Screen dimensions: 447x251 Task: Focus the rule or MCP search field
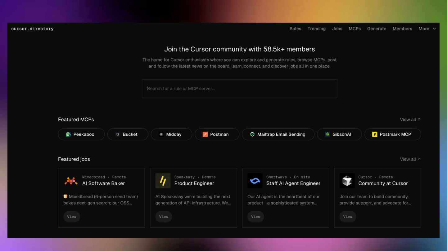pyautogui.click(x=239, y=89)
